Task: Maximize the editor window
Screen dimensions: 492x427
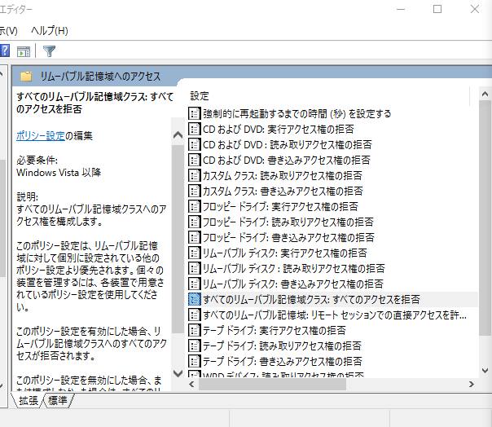Action: coord(437,9)
